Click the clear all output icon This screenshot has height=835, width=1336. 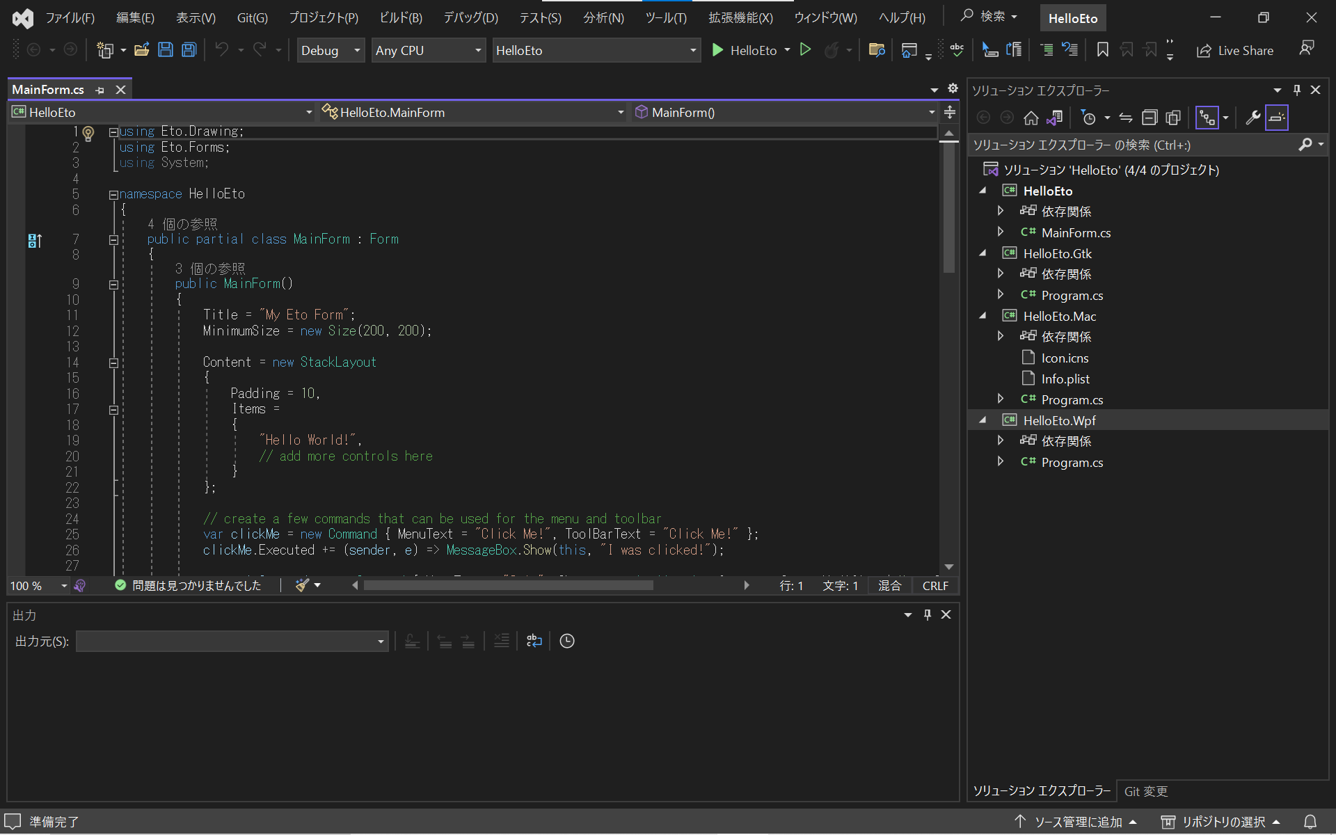tap(502, 641)
